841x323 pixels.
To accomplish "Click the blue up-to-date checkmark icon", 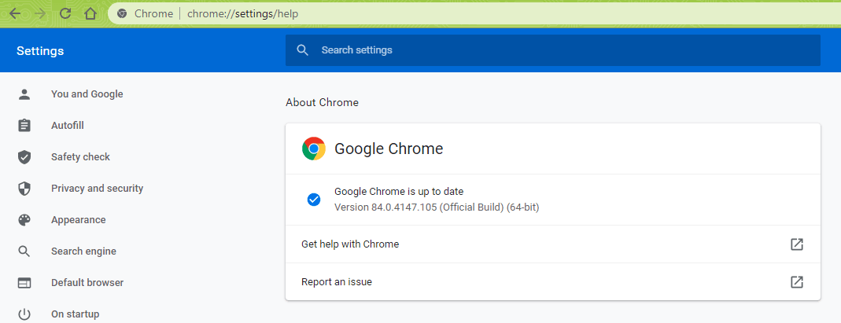I will tap(313, 200).
